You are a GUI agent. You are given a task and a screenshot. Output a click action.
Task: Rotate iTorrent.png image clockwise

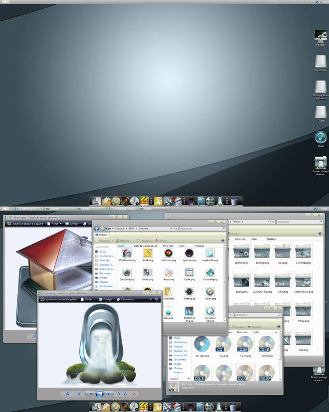(x=125, y=393)
